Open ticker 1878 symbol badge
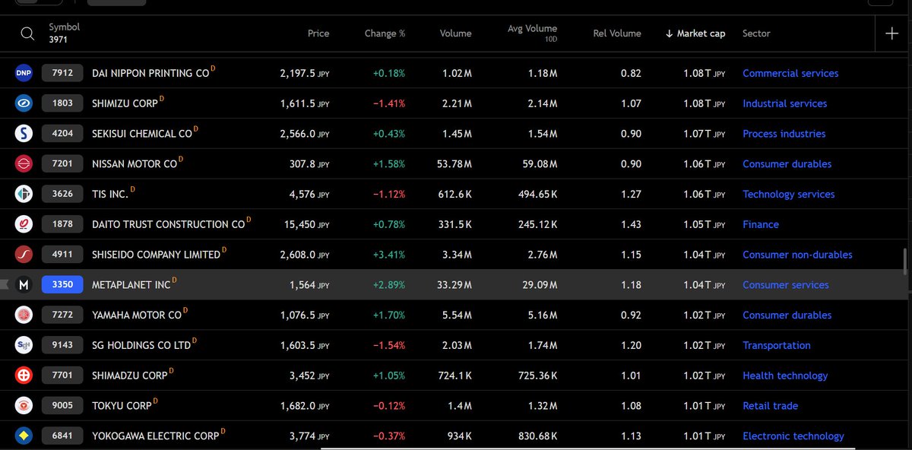The height and width of the screenshot is (450, 912). pos(62,224)
